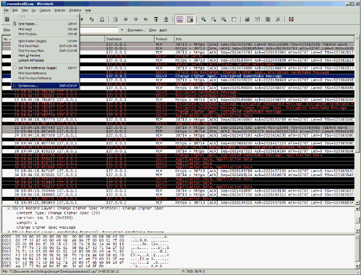
Task: Select packet 25 SSL Client Hello row
Action: pyautogui.click(x=178, y=139)
